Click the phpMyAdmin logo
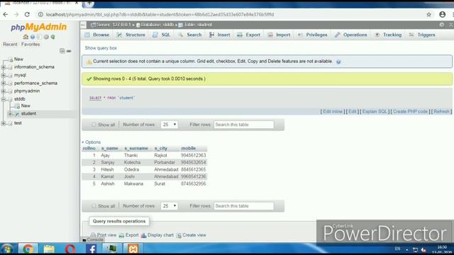 click(39, 27)
